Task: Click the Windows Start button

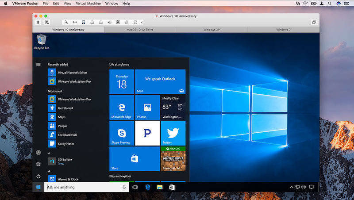Action: click(38, 187)
